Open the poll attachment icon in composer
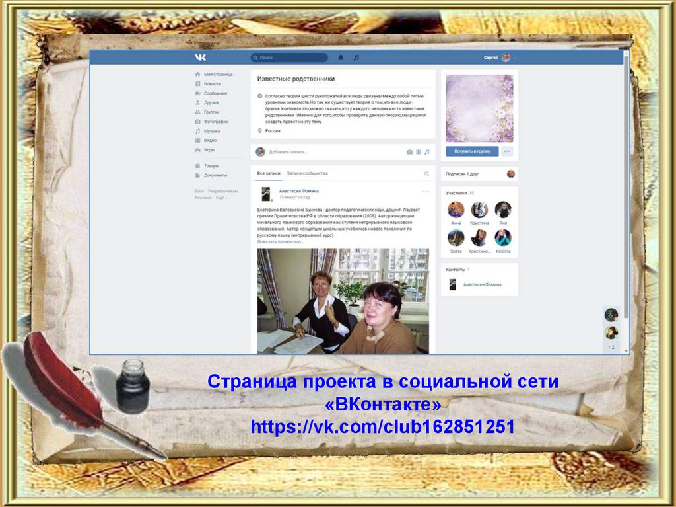The image size is (676, 507). pyautogui.click(x=419, y=153)
